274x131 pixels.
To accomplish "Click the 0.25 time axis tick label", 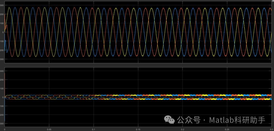I will coord(227,129).
